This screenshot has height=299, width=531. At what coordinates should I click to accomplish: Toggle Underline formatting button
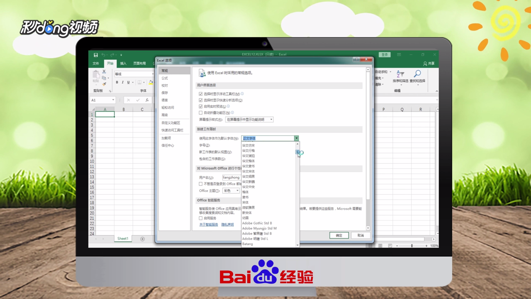[x=128, y=82]
